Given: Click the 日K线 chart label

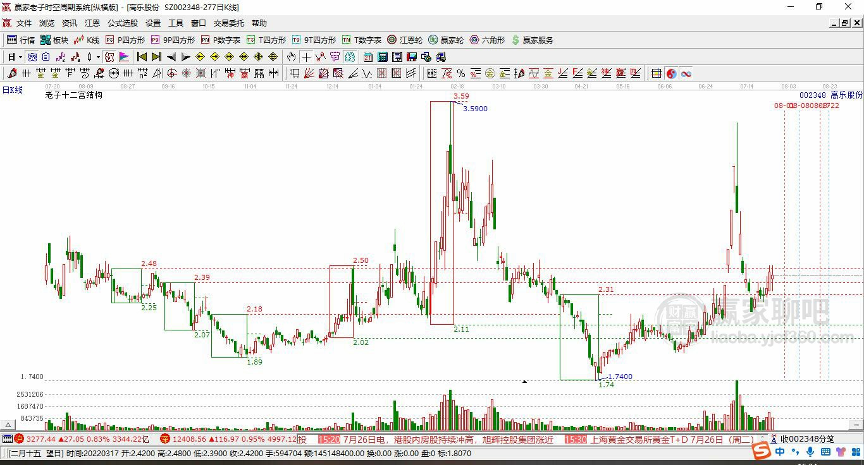Looking at the screenshot, I should click(x=12, y=90).
